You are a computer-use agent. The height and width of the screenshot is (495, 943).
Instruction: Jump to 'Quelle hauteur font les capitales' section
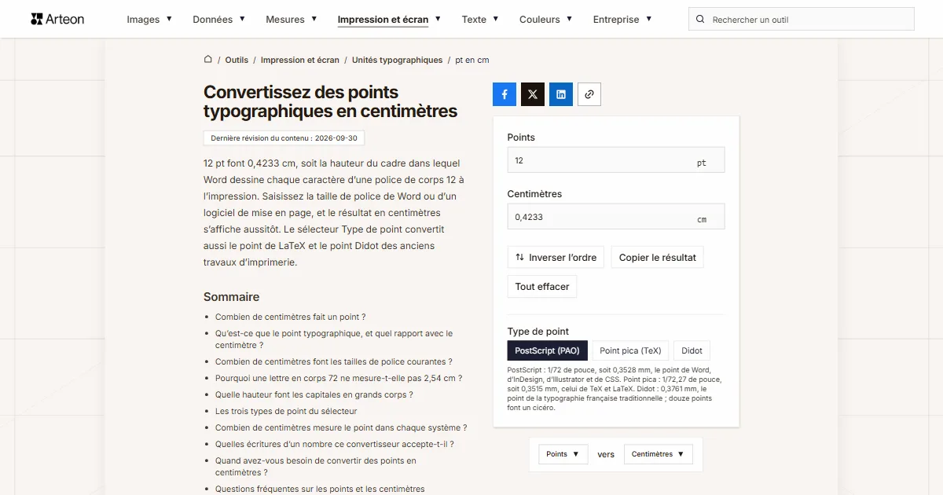coord(314,394)
